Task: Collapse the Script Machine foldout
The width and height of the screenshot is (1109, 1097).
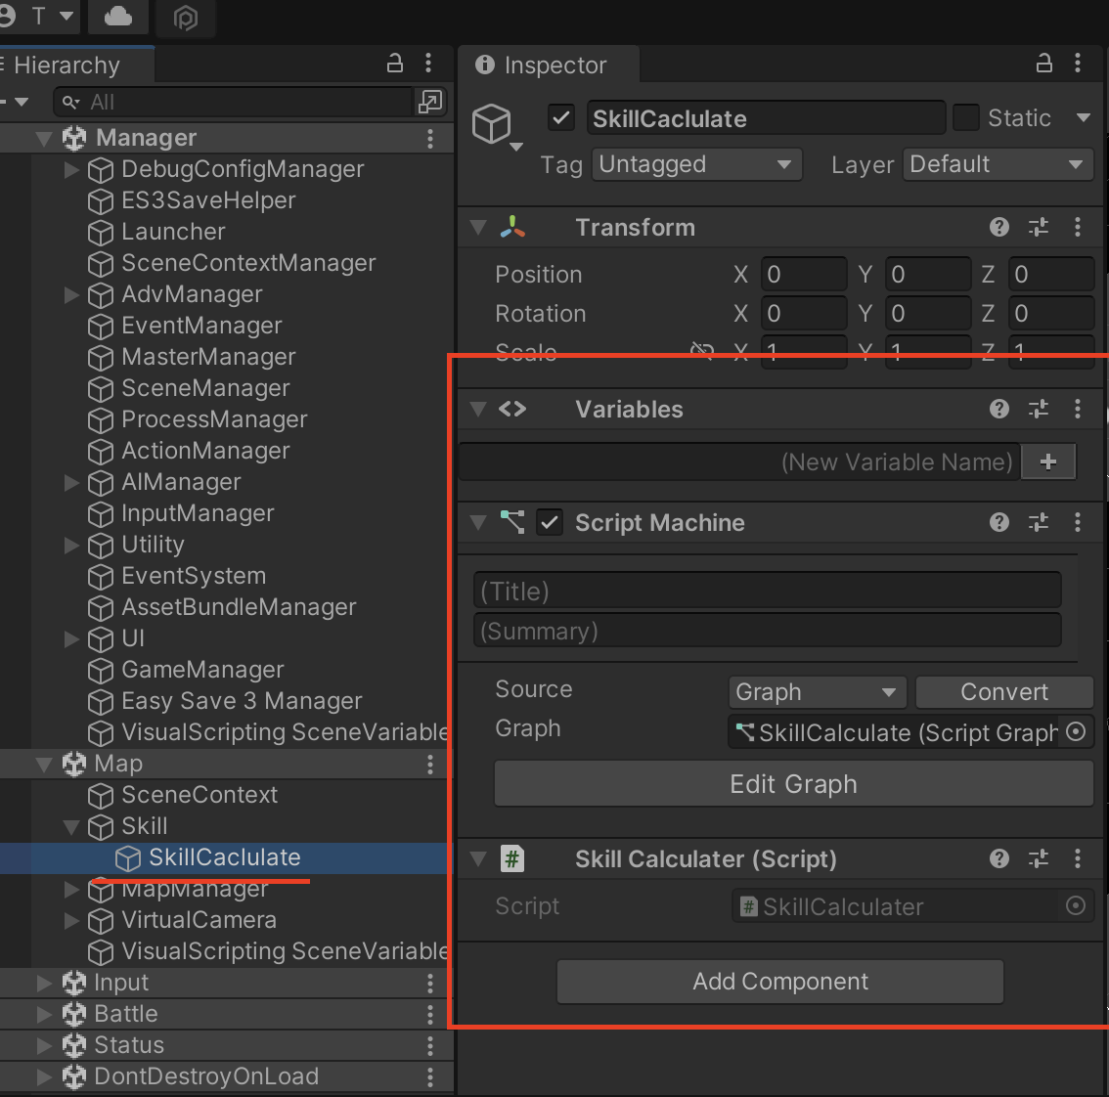Action: click(x=479, y=523)
